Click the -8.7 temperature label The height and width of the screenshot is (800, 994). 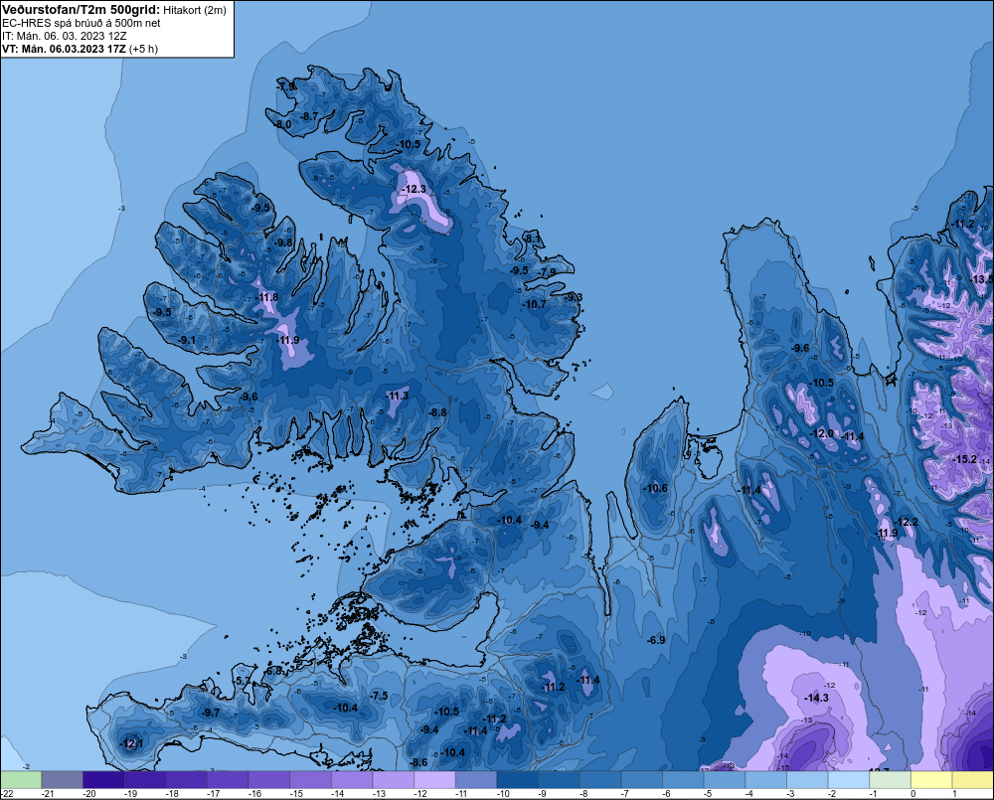click(309, 116)
